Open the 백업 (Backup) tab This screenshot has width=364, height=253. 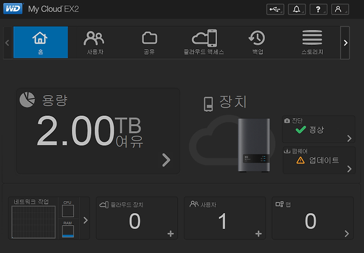(258, 42)
